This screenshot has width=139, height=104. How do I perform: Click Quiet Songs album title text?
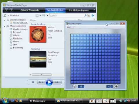[x=53, y=52]
